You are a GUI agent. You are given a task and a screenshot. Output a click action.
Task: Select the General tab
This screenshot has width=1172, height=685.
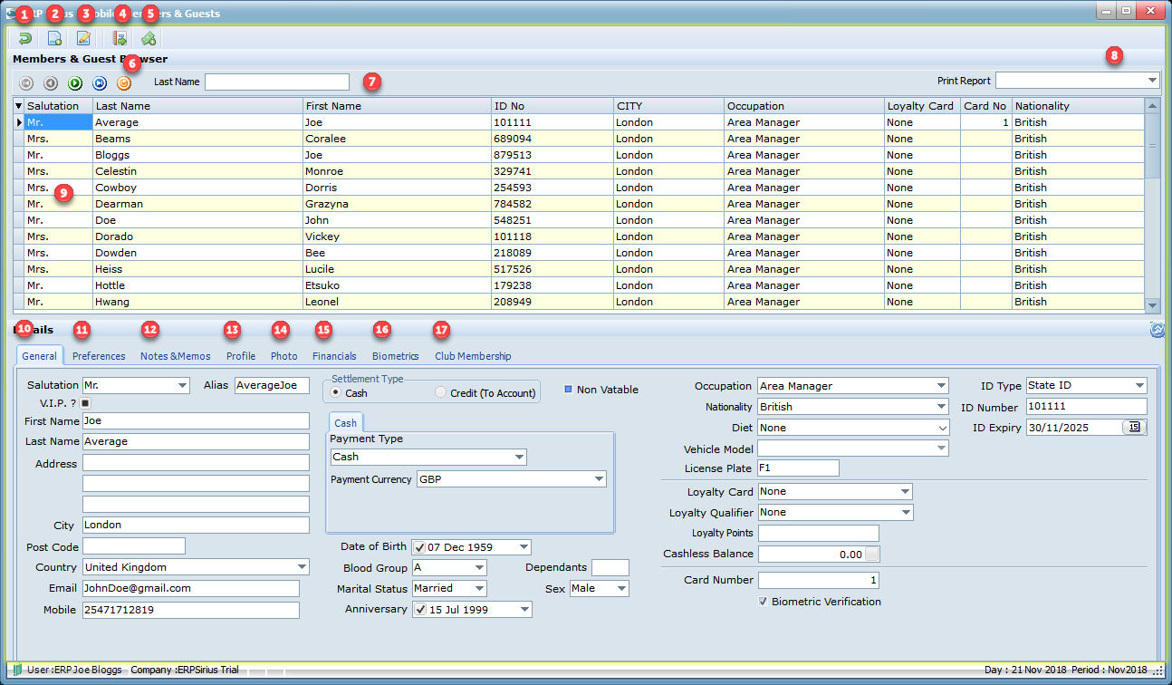(39, 356)
